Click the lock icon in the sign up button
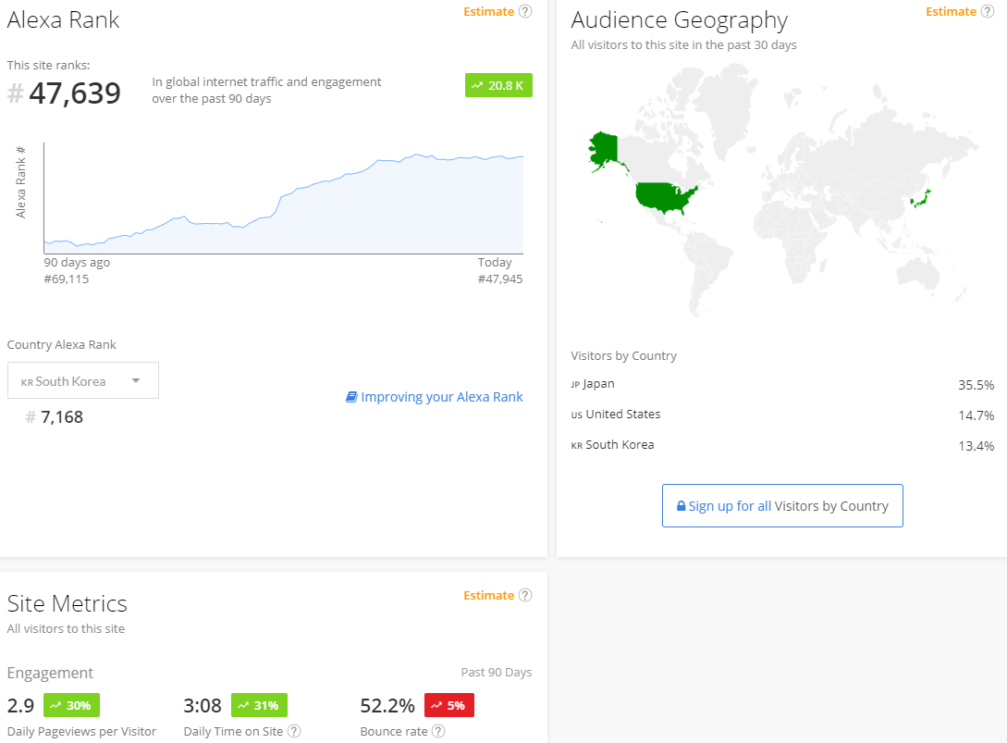1007x743 pixels. pos(682,506)
